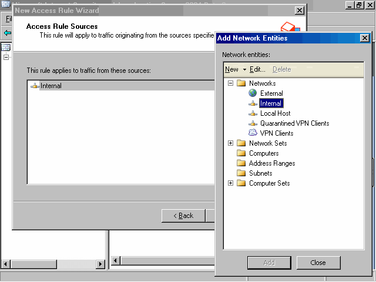Collapse the Networks tree node
Viewport: 376px width, 282px height.
coord(231,83)
